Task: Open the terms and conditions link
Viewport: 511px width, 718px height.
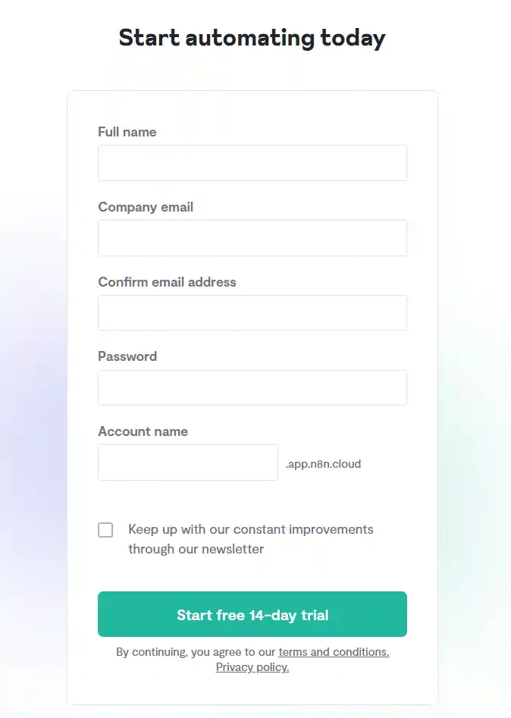Action: (334, 651)
